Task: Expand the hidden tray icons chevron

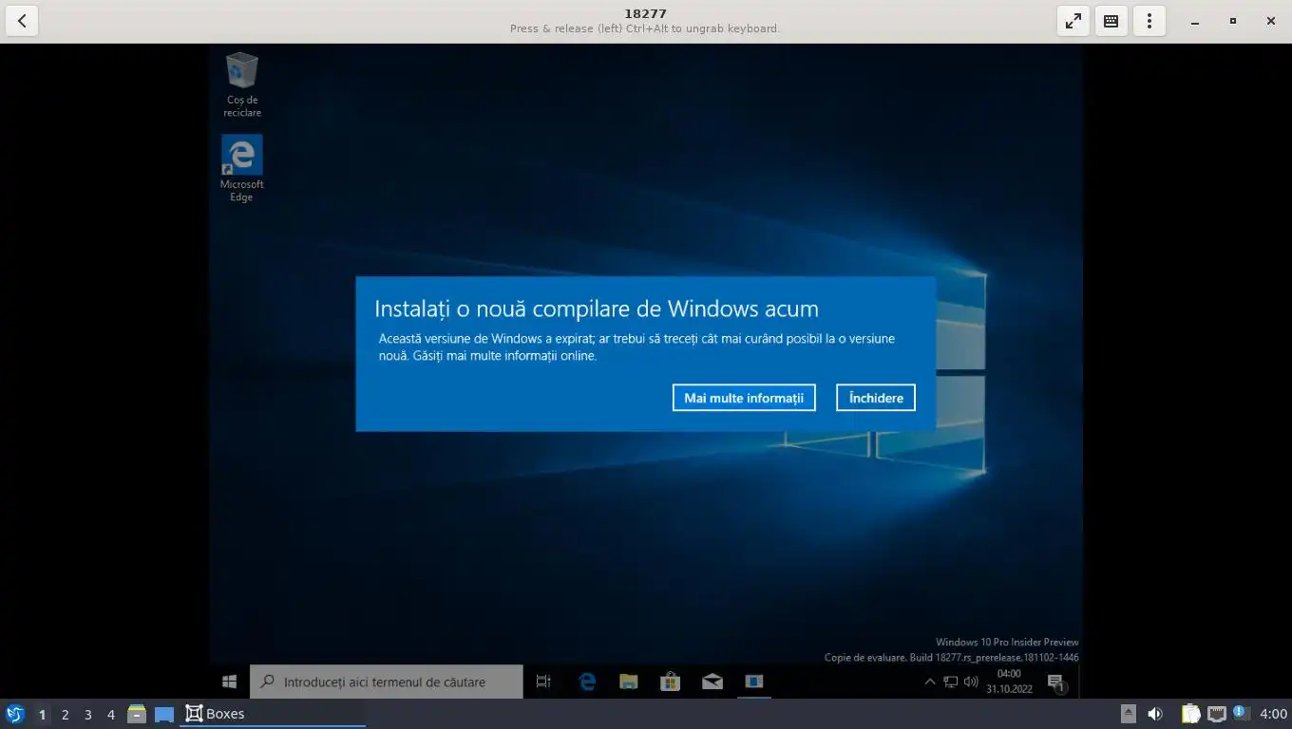Action: (929, 682)
